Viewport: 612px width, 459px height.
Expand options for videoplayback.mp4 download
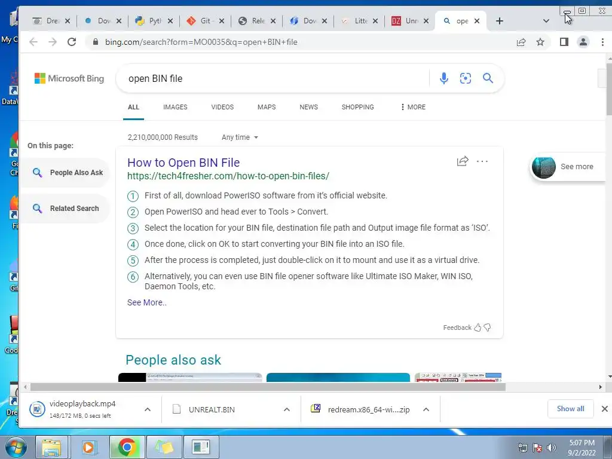tap(148, 409)
